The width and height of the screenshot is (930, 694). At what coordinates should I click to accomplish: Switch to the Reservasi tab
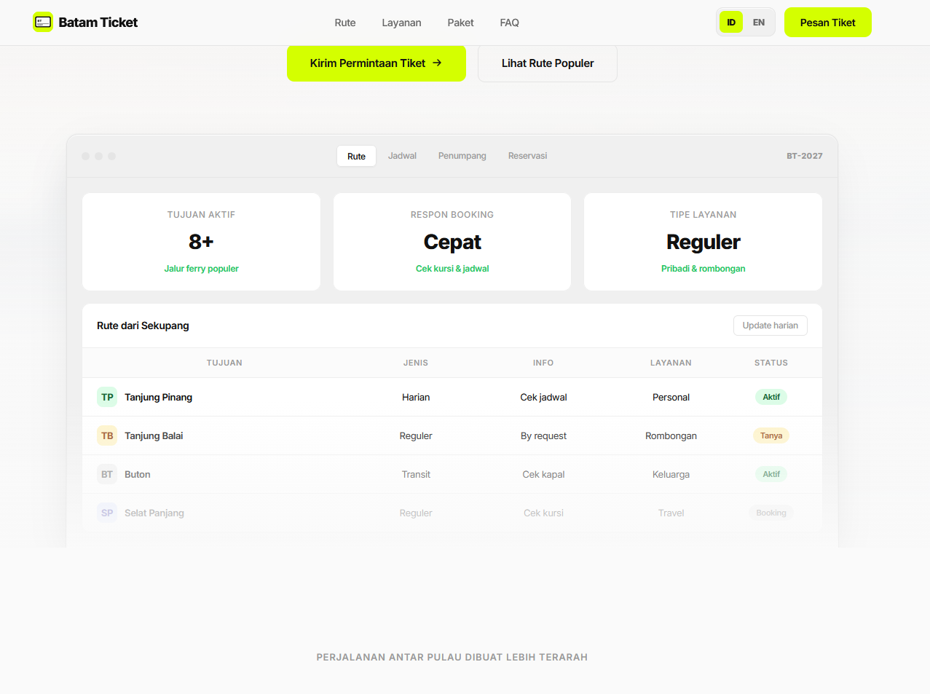click(527, 156)
